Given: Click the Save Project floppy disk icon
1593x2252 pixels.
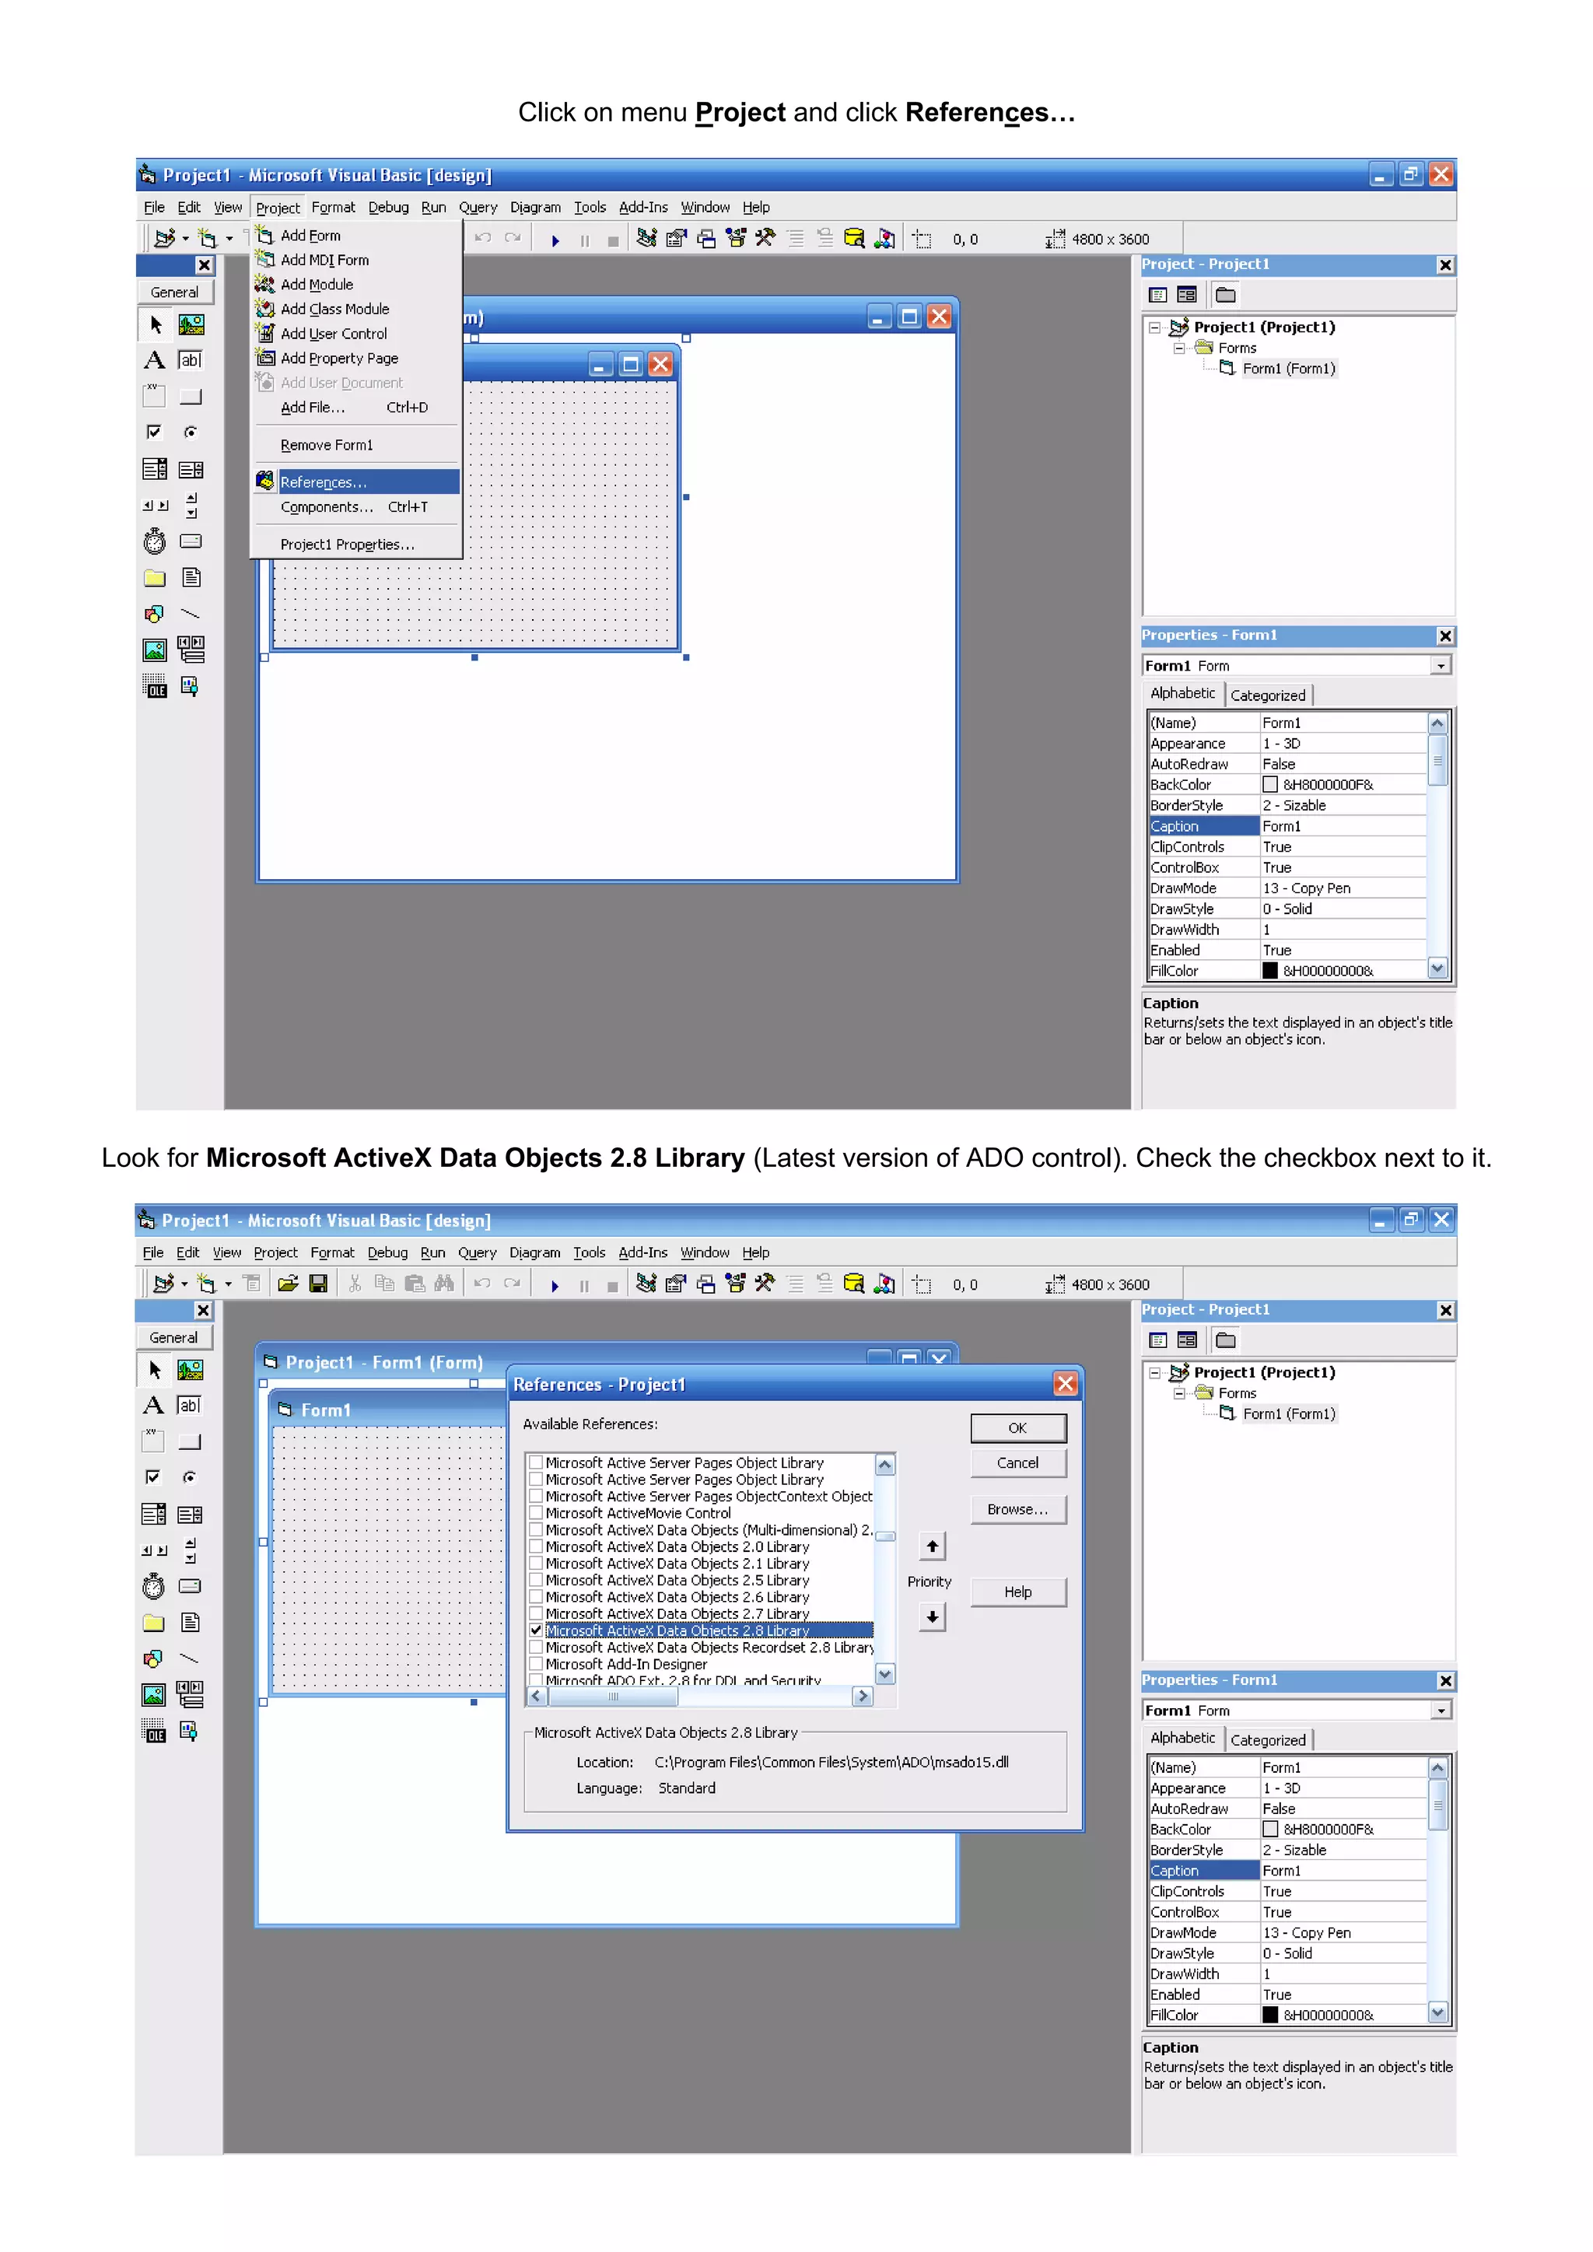Looking at the screenshot, I should coord(318,1284).
